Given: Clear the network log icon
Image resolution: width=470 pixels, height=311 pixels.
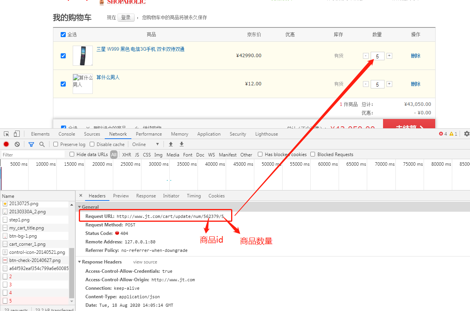Looking at the screenshot, I should 17,144.
